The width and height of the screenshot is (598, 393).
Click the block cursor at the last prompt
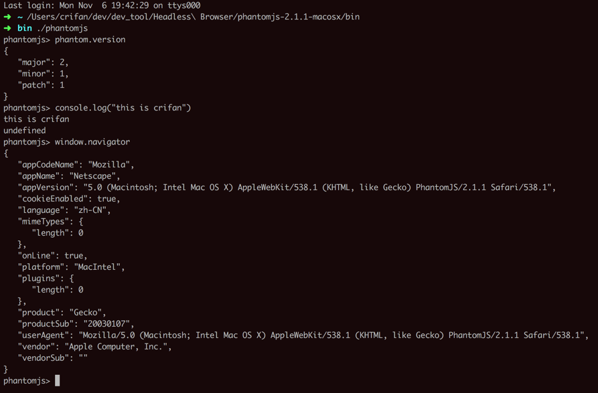[58, 380]
